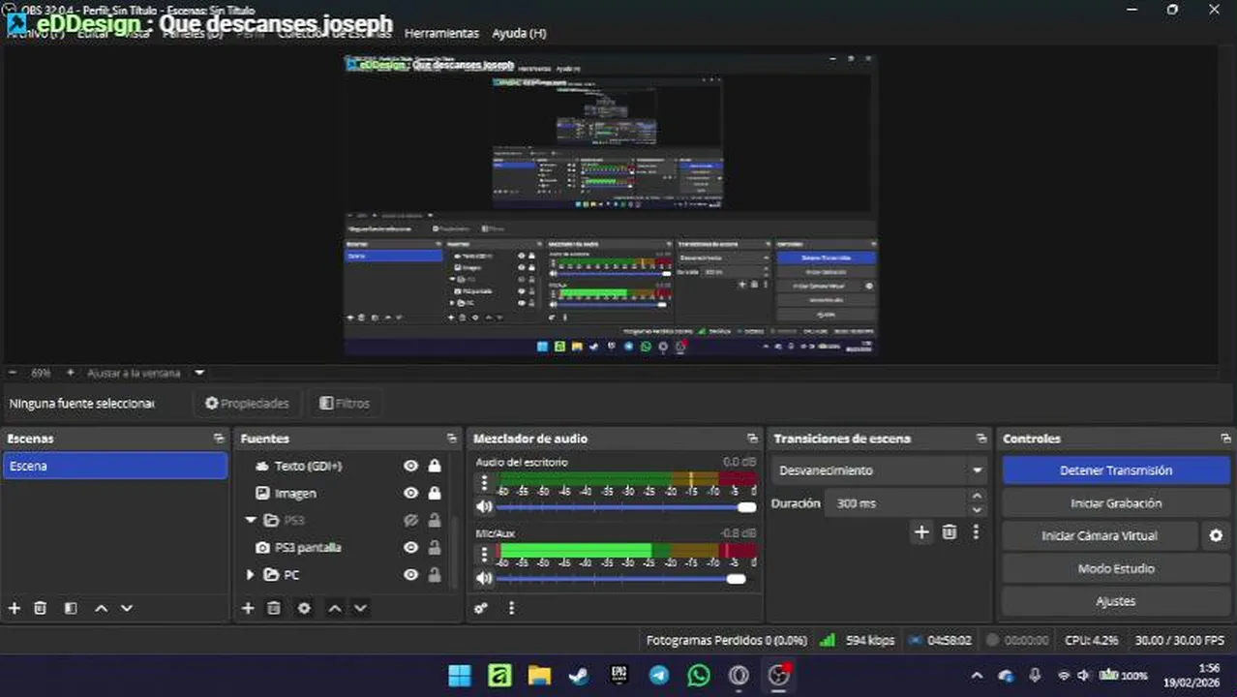
Task: Add a new source in Fuentes panel
Action: [x=248, y=608]
